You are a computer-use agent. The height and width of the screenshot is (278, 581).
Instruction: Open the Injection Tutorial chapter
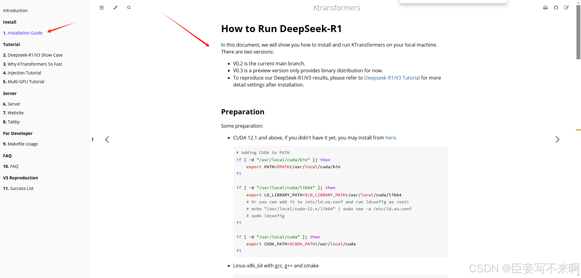click(22, 73)
